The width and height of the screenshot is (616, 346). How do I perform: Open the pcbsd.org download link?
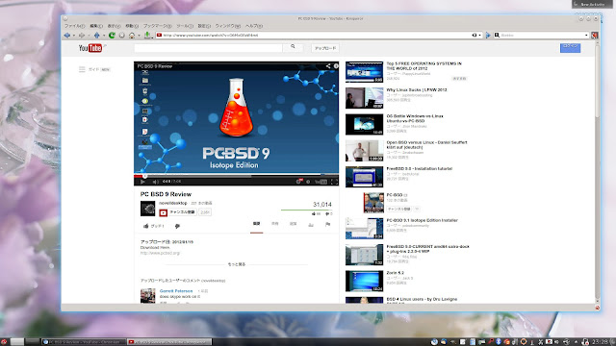point(160,253)
